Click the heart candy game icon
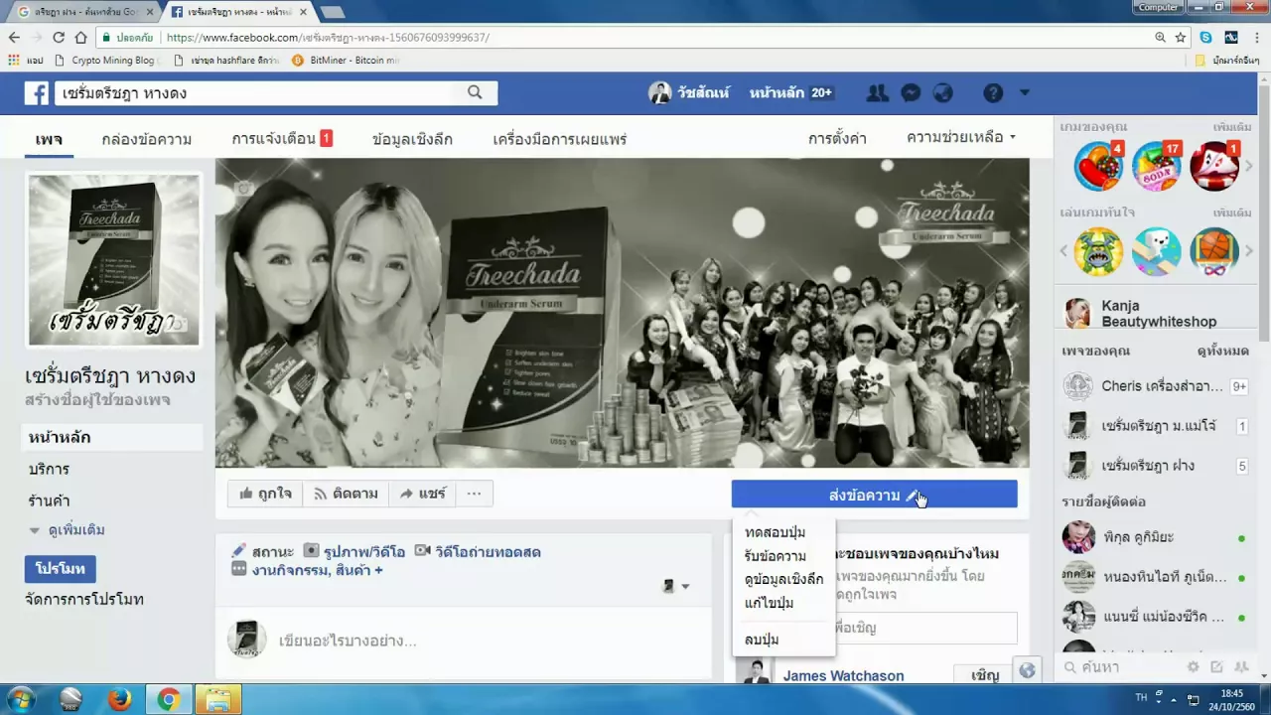The width and height of the screenshot is (1271, 715). [x=1098, y=167]
